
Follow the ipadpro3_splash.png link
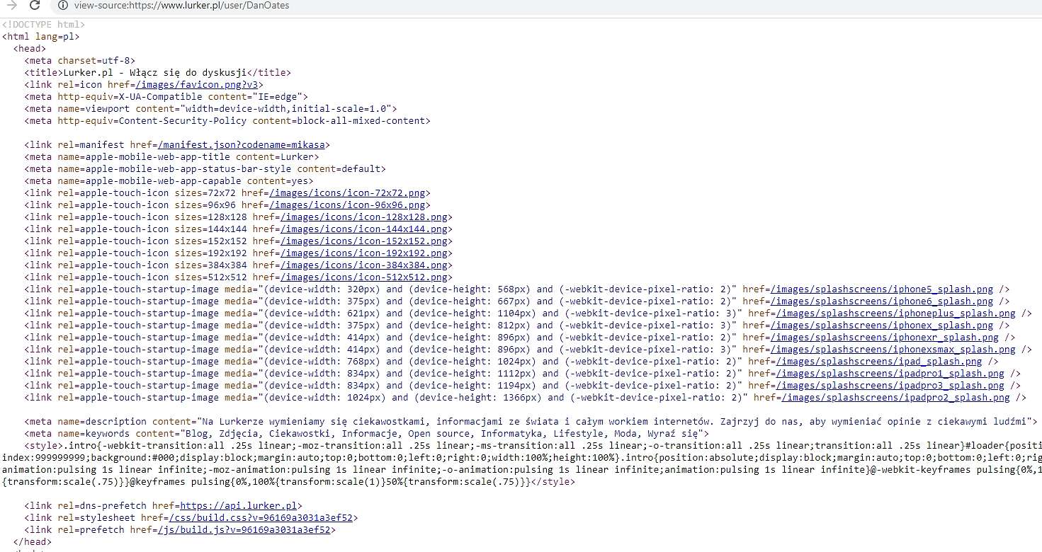890,385
